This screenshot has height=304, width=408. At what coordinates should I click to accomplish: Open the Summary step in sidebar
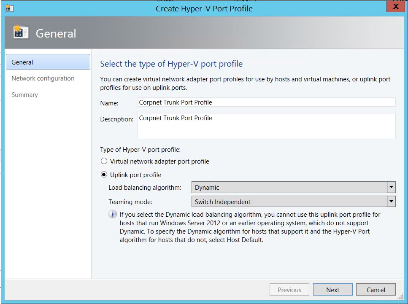click(24, 95)
